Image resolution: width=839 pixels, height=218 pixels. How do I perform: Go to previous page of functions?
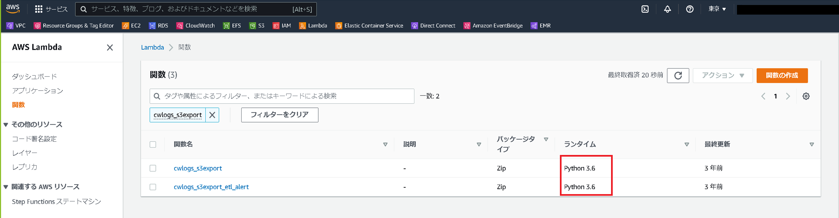pos(763,96)
